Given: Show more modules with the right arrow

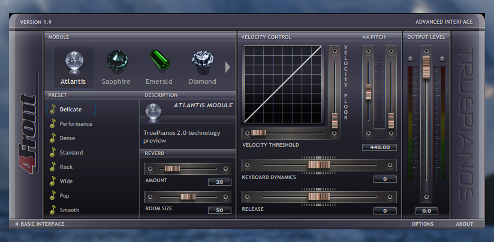Looking at the screenshot, I should point(227,67).
